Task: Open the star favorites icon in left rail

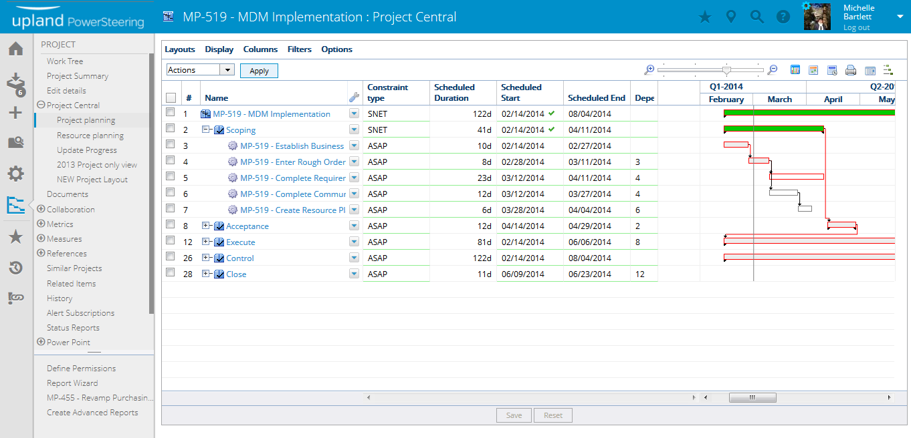Action: (16, 236)
